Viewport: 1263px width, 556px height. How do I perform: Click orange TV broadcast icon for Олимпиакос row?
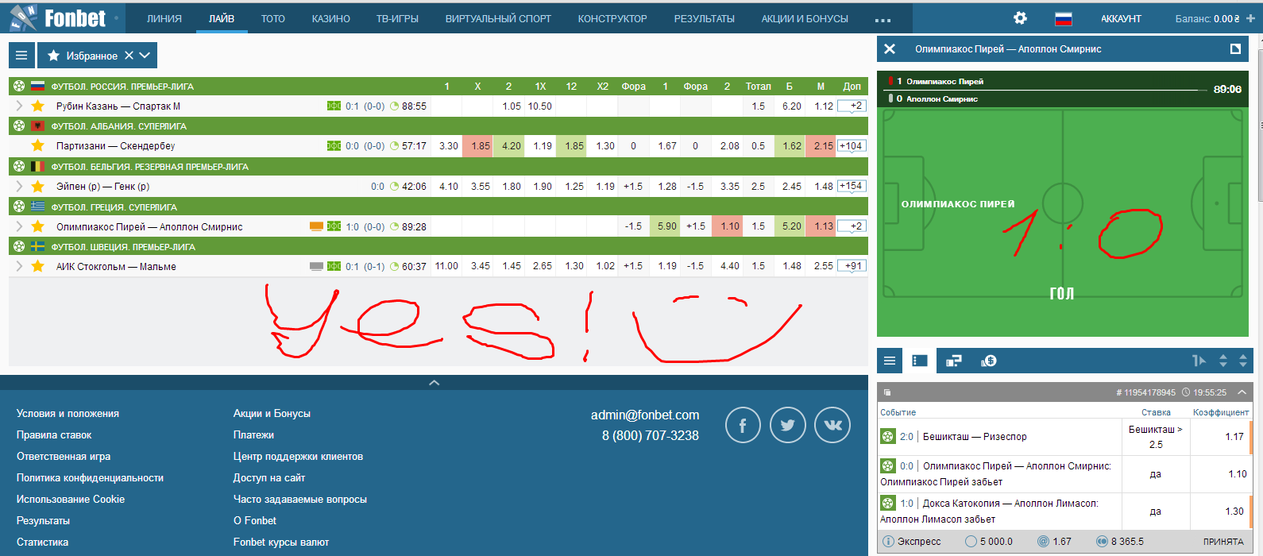(x=316, y=226)
